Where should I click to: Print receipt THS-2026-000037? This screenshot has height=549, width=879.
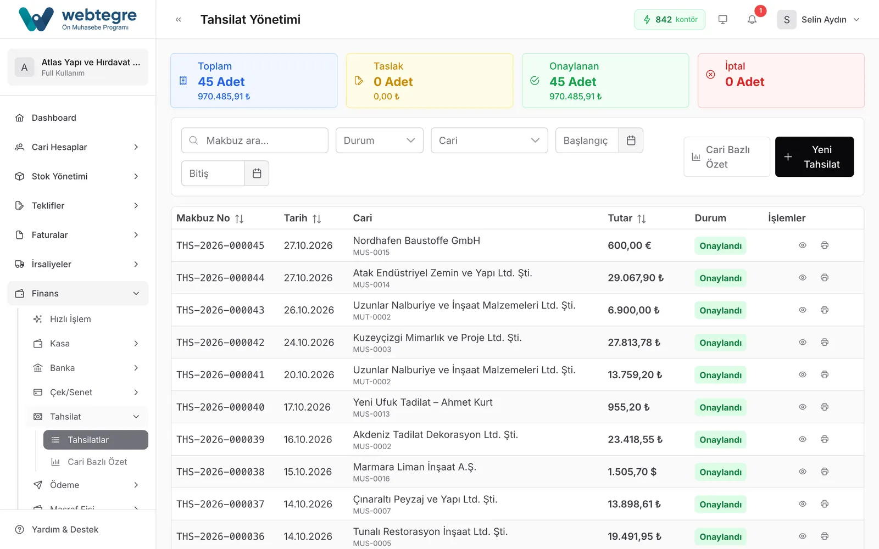[x=825, y=504]
